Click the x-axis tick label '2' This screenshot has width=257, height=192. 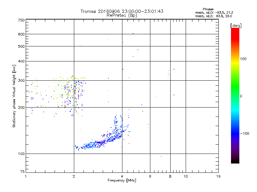pyautogui.click(x=74, y=176)
